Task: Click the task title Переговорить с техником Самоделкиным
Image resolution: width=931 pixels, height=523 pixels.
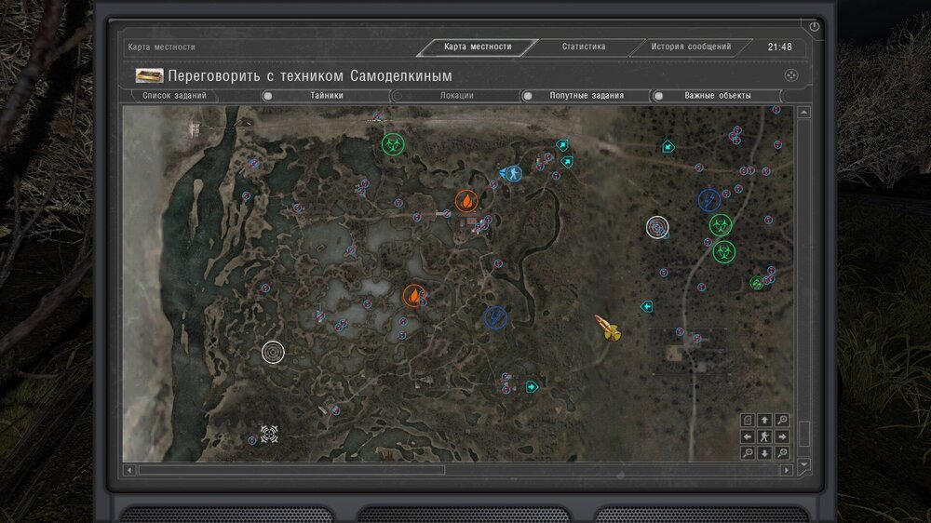Action: 310,76
